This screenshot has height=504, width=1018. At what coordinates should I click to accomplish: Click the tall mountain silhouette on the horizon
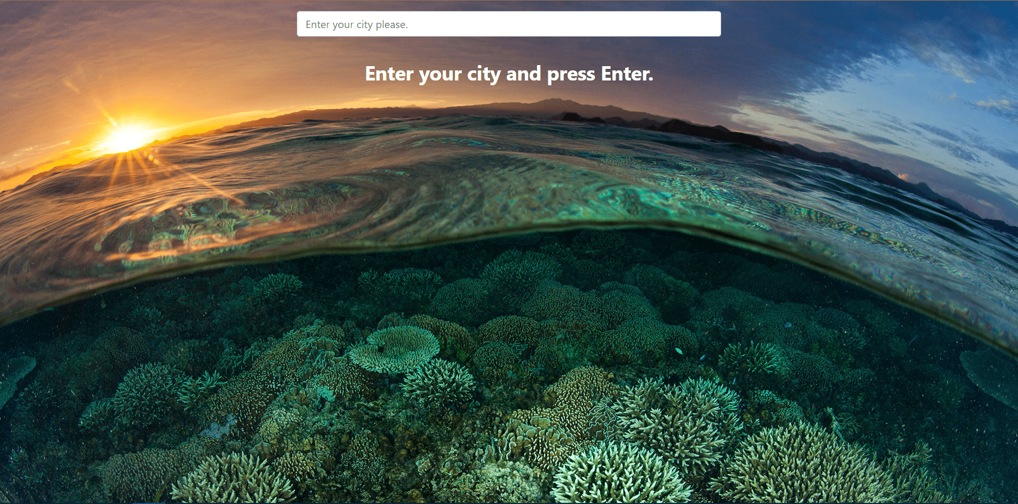(x=551, y=105)
